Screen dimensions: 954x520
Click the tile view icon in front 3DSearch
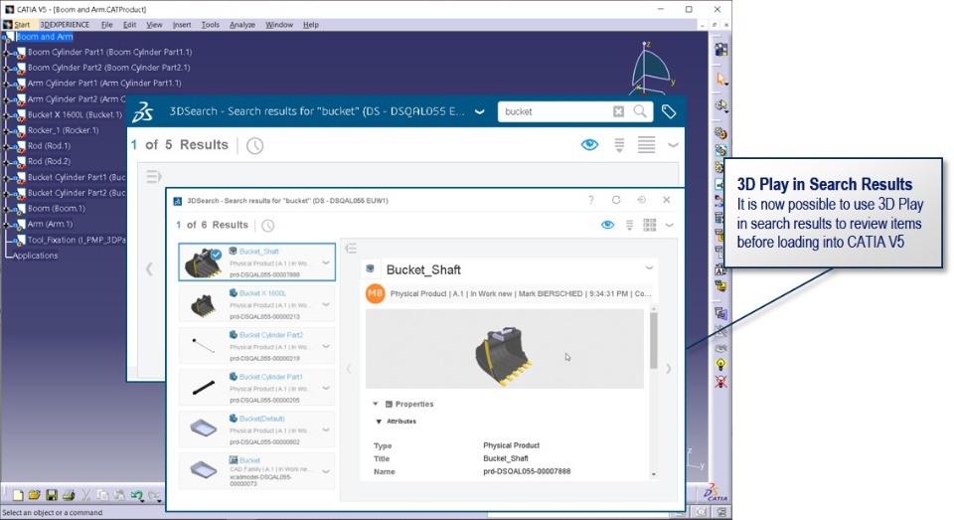(x=649, y=226)
